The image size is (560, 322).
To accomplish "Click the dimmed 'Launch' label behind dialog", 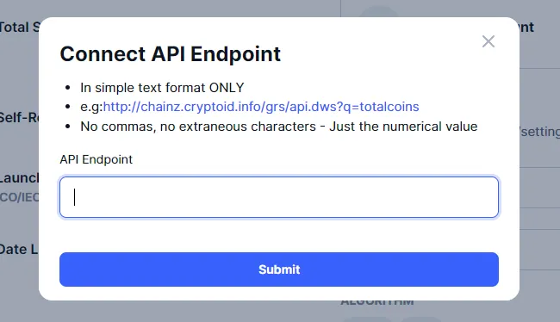I will 19,177.
